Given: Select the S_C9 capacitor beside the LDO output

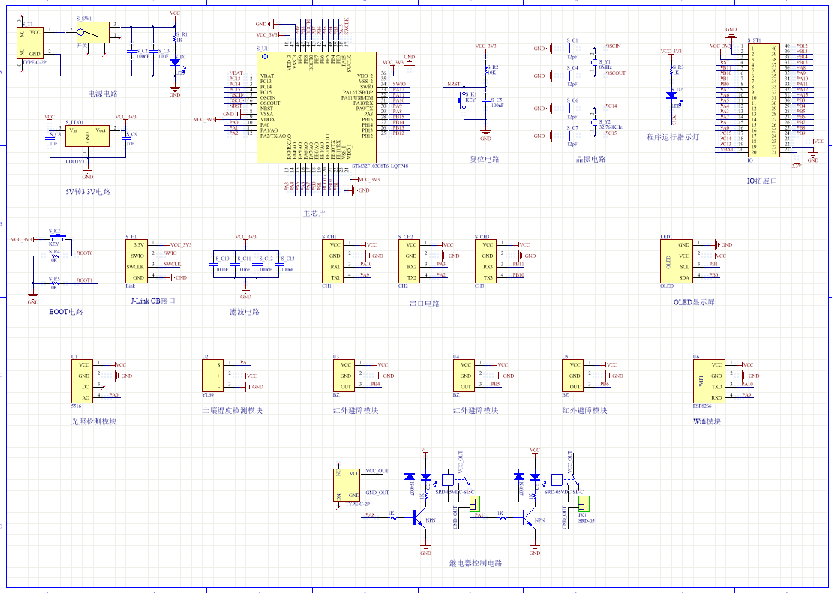Looking at the screenshot, I should click(x=126, y=137).
